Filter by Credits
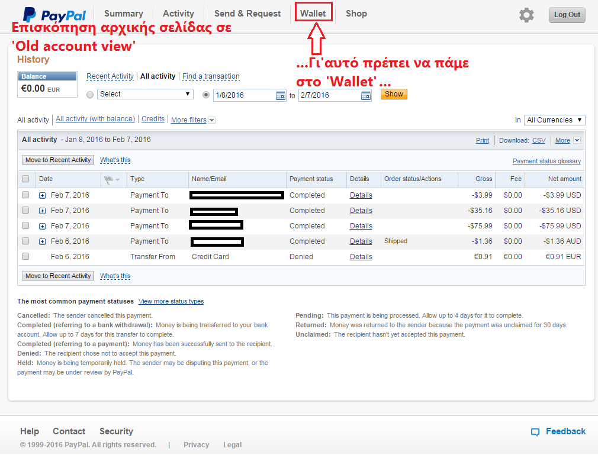This screenshot has width=598, height=455. tap(153, 119)
